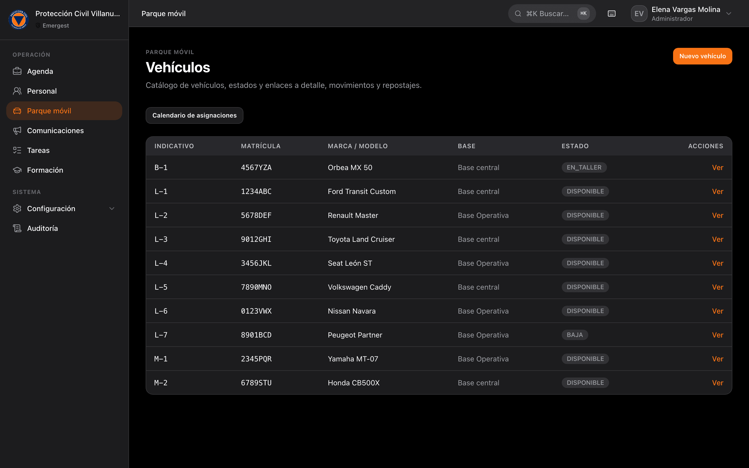Click license plate 0123VWX
Screen dimensions: 749x468
click(256, 311)
